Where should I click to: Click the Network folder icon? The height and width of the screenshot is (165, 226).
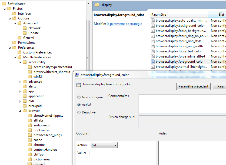[25, 28]
